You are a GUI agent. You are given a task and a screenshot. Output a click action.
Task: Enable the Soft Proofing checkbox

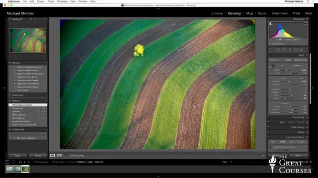68,156
